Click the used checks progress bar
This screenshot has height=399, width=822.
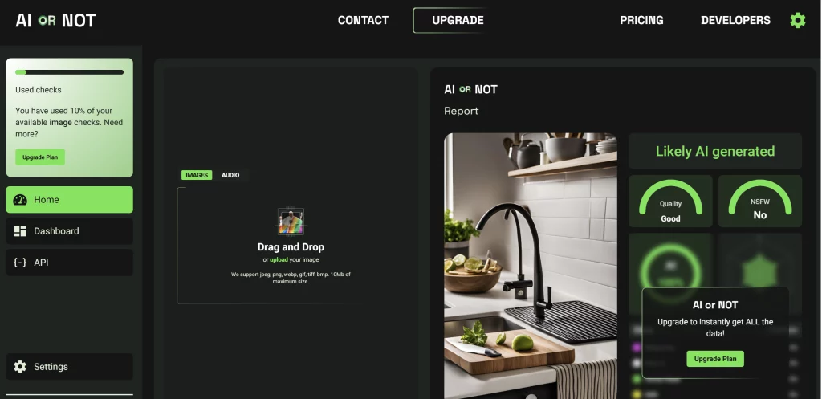(x=69, y=72)
